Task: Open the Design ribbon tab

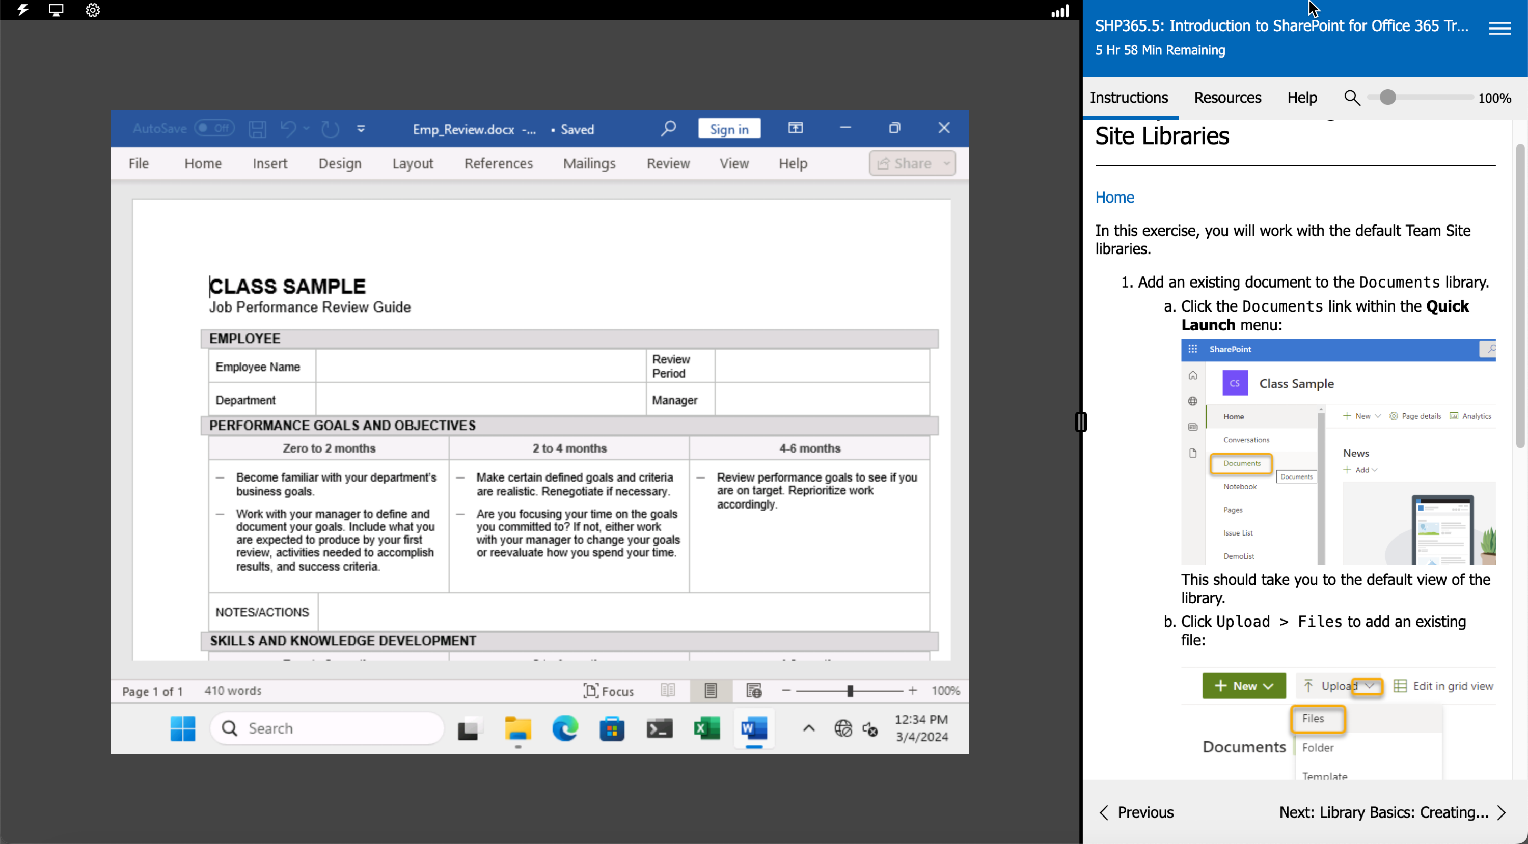Action: coord(339,163)
